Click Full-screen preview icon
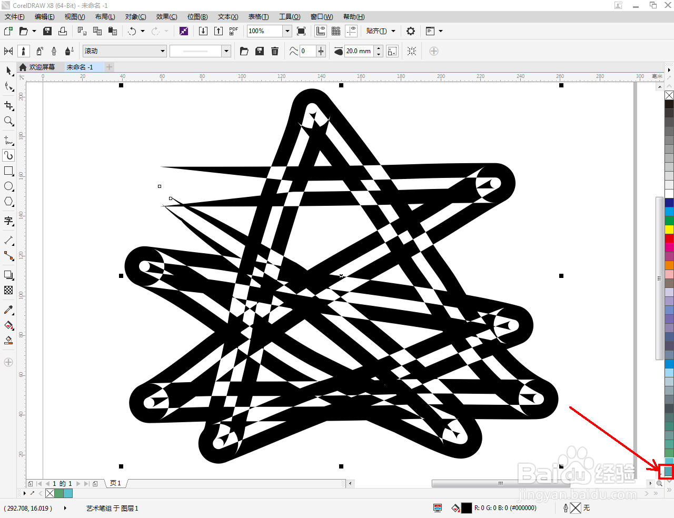 click(301, 31)
